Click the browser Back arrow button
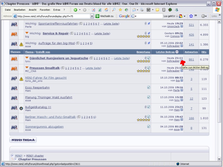223x167 pixels. [76, 10]
